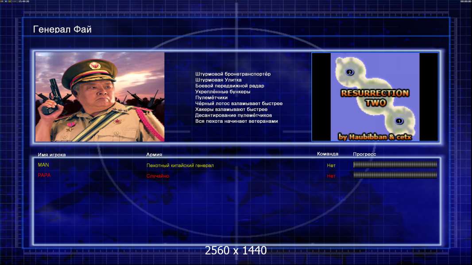Click the timer readout in the top-right corner
Image resolution: width=472 pixels, height=265 pixels.
[x=466, y=1]
